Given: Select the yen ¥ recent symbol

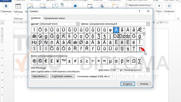Looking at the screenshot, I should click(58, 61).
